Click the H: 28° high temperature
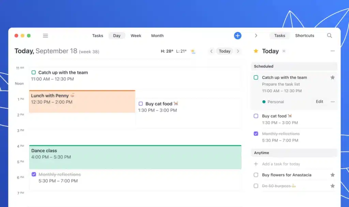This screenshot has height=207, width=349. (167, 51)
